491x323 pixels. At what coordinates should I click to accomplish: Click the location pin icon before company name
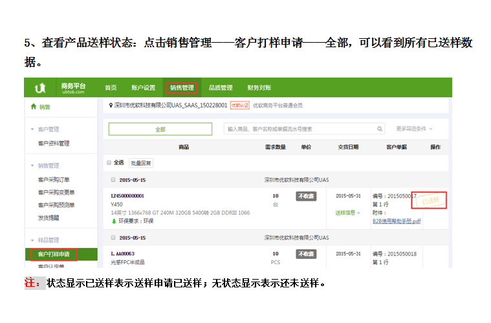111,105
